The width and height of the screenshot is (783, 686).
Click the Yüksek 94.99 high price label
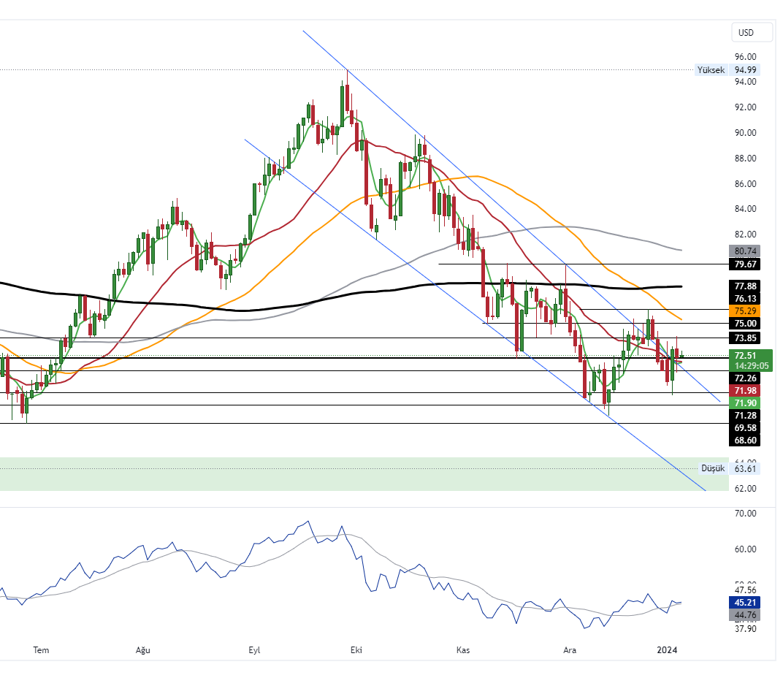(727, 70)
